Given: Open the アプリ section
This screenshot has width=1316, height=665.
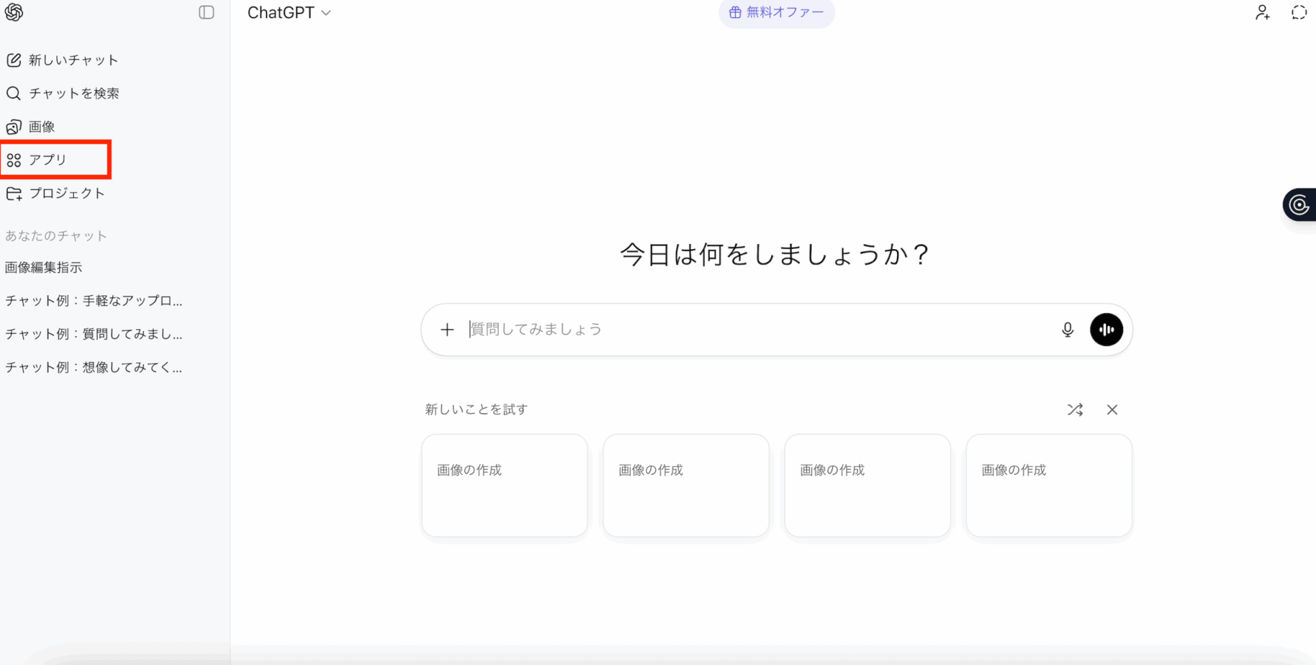Looking at the screenshot, I should coord(48,160).
